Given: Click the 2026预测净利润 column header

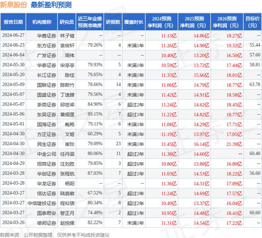Looking at the screenshot, I should click(227, 22).
